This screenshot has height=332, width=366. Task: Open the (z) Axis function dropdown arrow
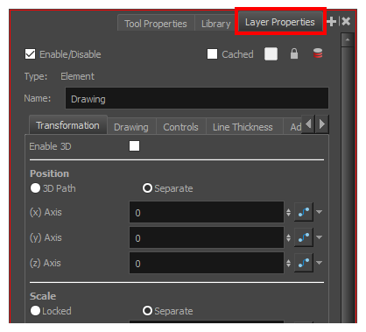(x=320, y=263)
